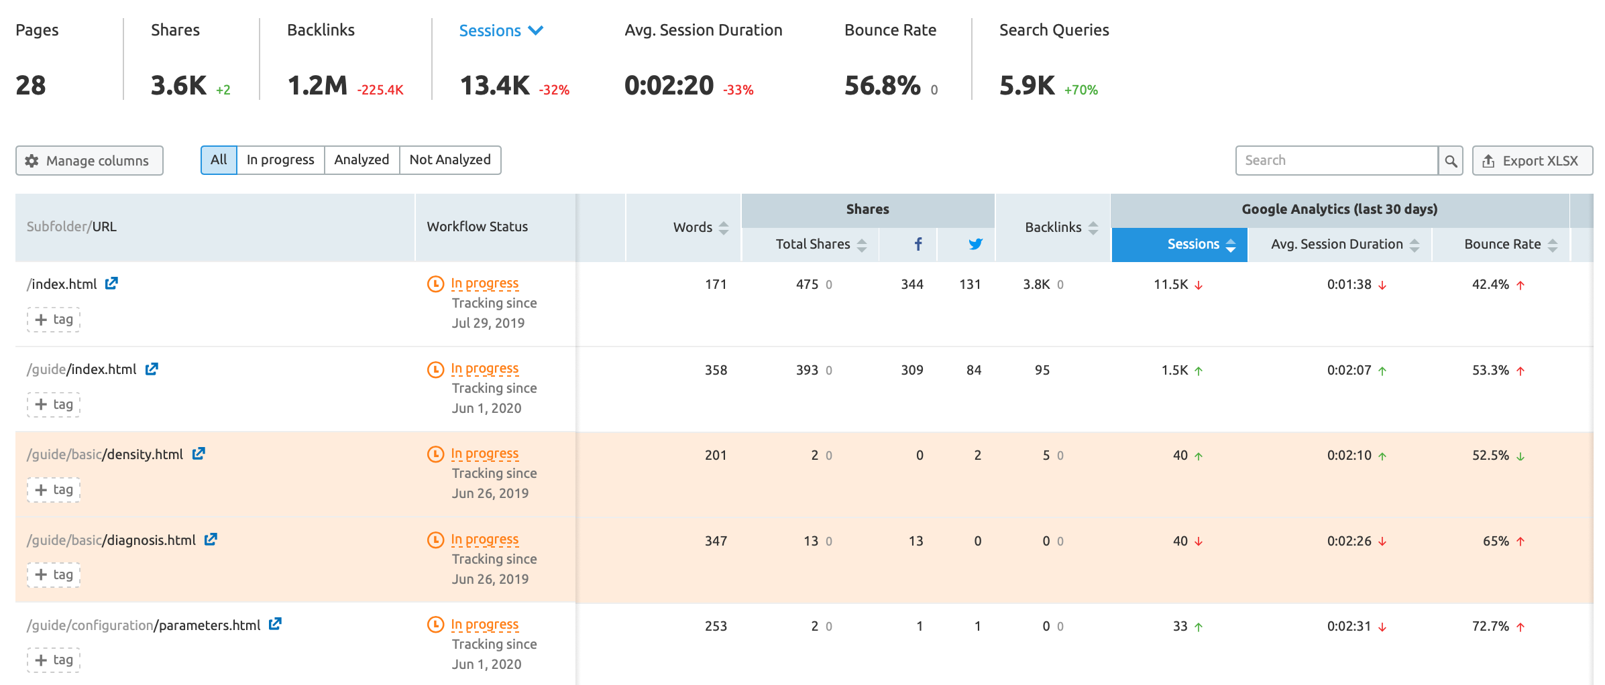Image resolution: width=1605 pixels, height=685 pixels.
Task: Click external link icon beside density.html
Action: pyautogui.click(x=199, y=454)
